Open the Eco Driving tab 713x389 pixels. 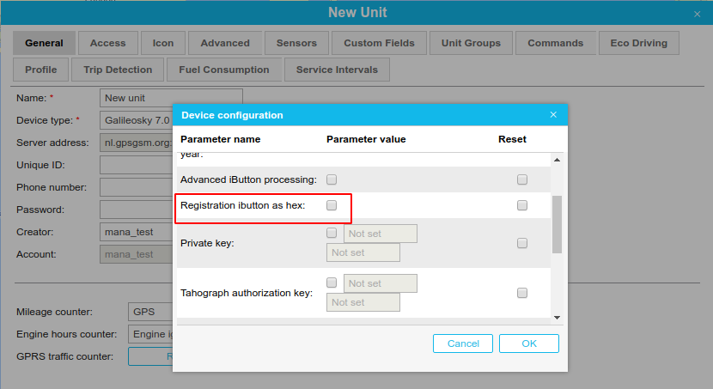pos(638,43)
